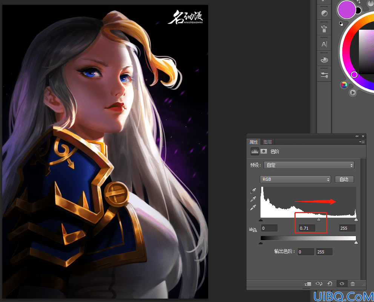Pick the white point eyedropper

(x=253, y=207)
